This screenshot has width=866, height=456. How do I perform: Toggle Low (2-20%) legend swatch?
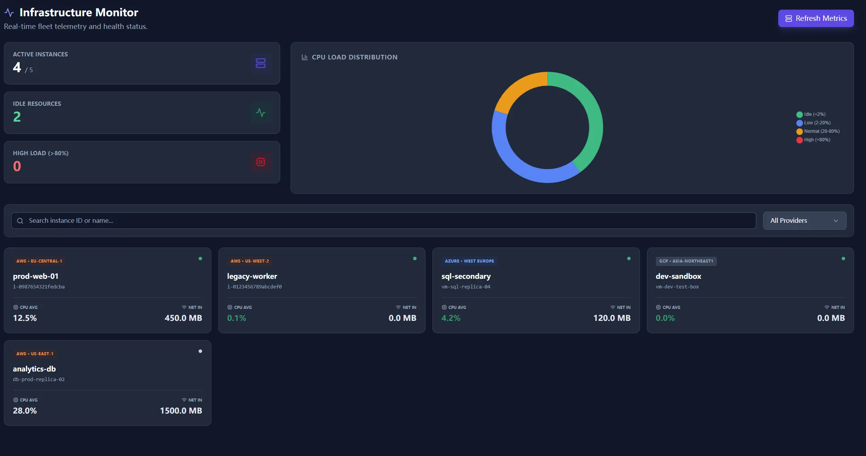(x=800, y=123)
